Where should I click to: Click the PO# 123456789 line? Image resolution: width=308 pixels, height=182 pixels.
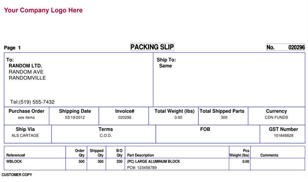(x=142, y=167)
